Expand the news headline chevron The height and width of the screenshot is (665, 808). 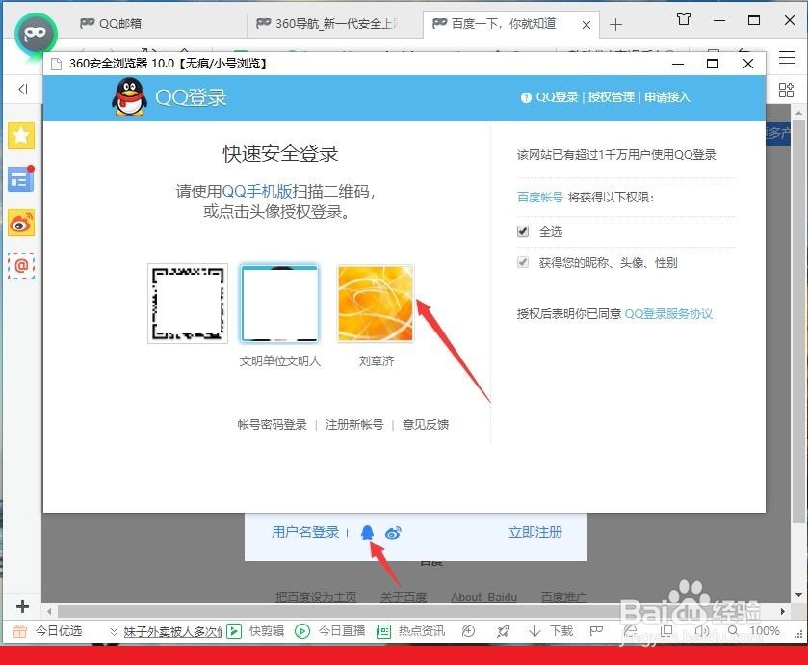pos(114,631)
